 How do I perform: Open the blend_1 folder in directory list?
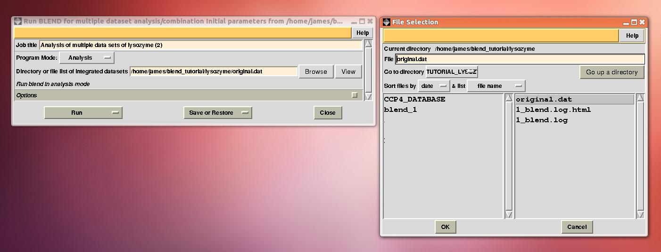tap(400, 110)
